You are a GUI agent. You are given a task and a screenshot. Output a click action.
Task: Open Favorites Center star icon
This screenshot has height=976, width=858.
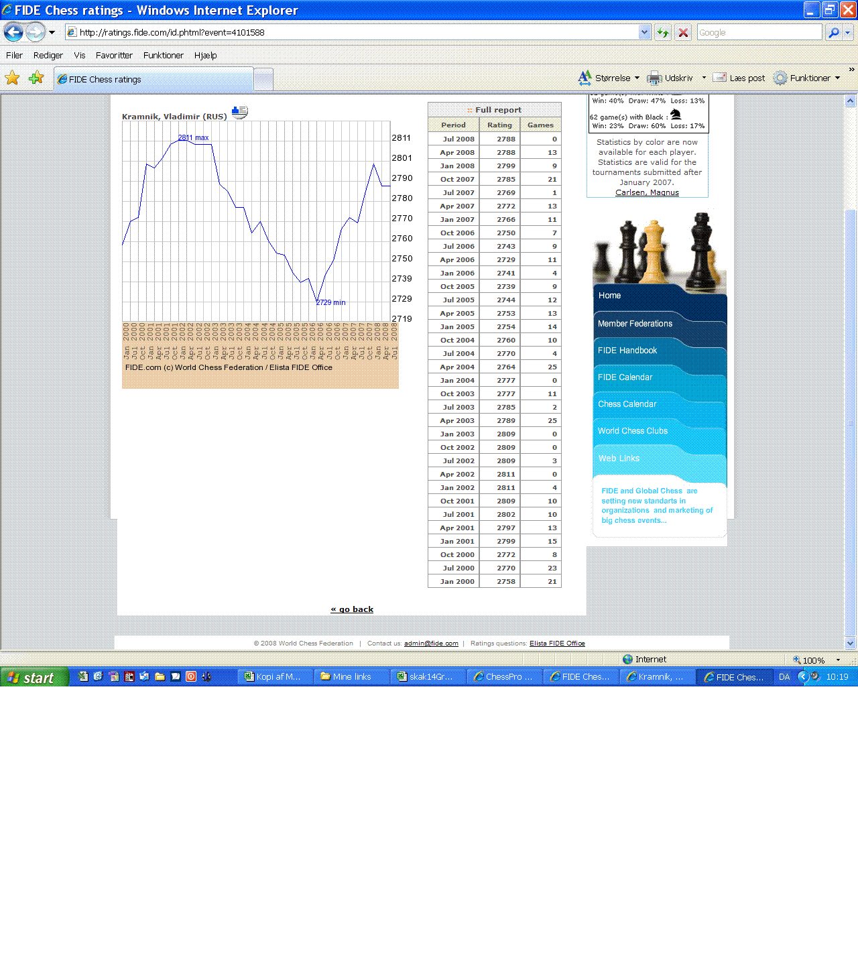pyautogui.click(x=12, y=78)
